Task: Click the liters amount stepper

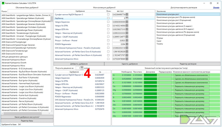Action: click(x=82, y=68)
